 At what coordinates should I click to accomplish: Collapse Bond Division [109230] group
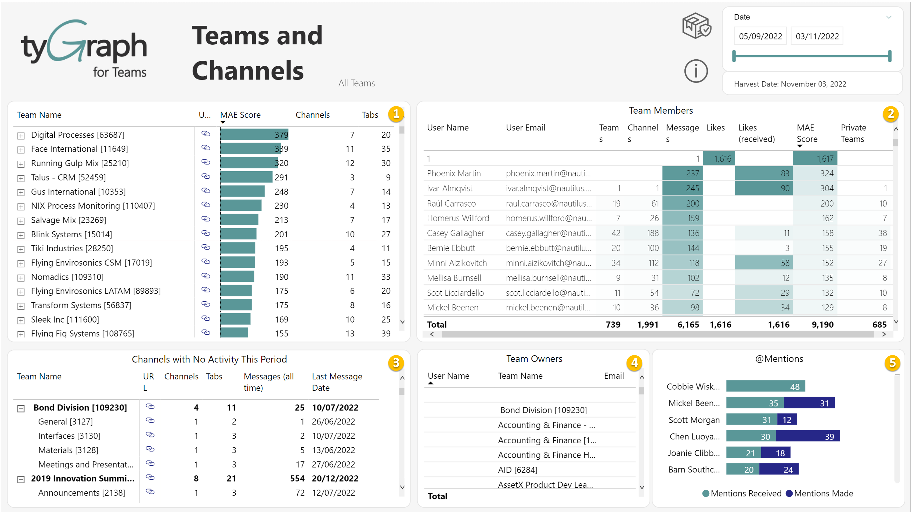[x=21, y=409]
